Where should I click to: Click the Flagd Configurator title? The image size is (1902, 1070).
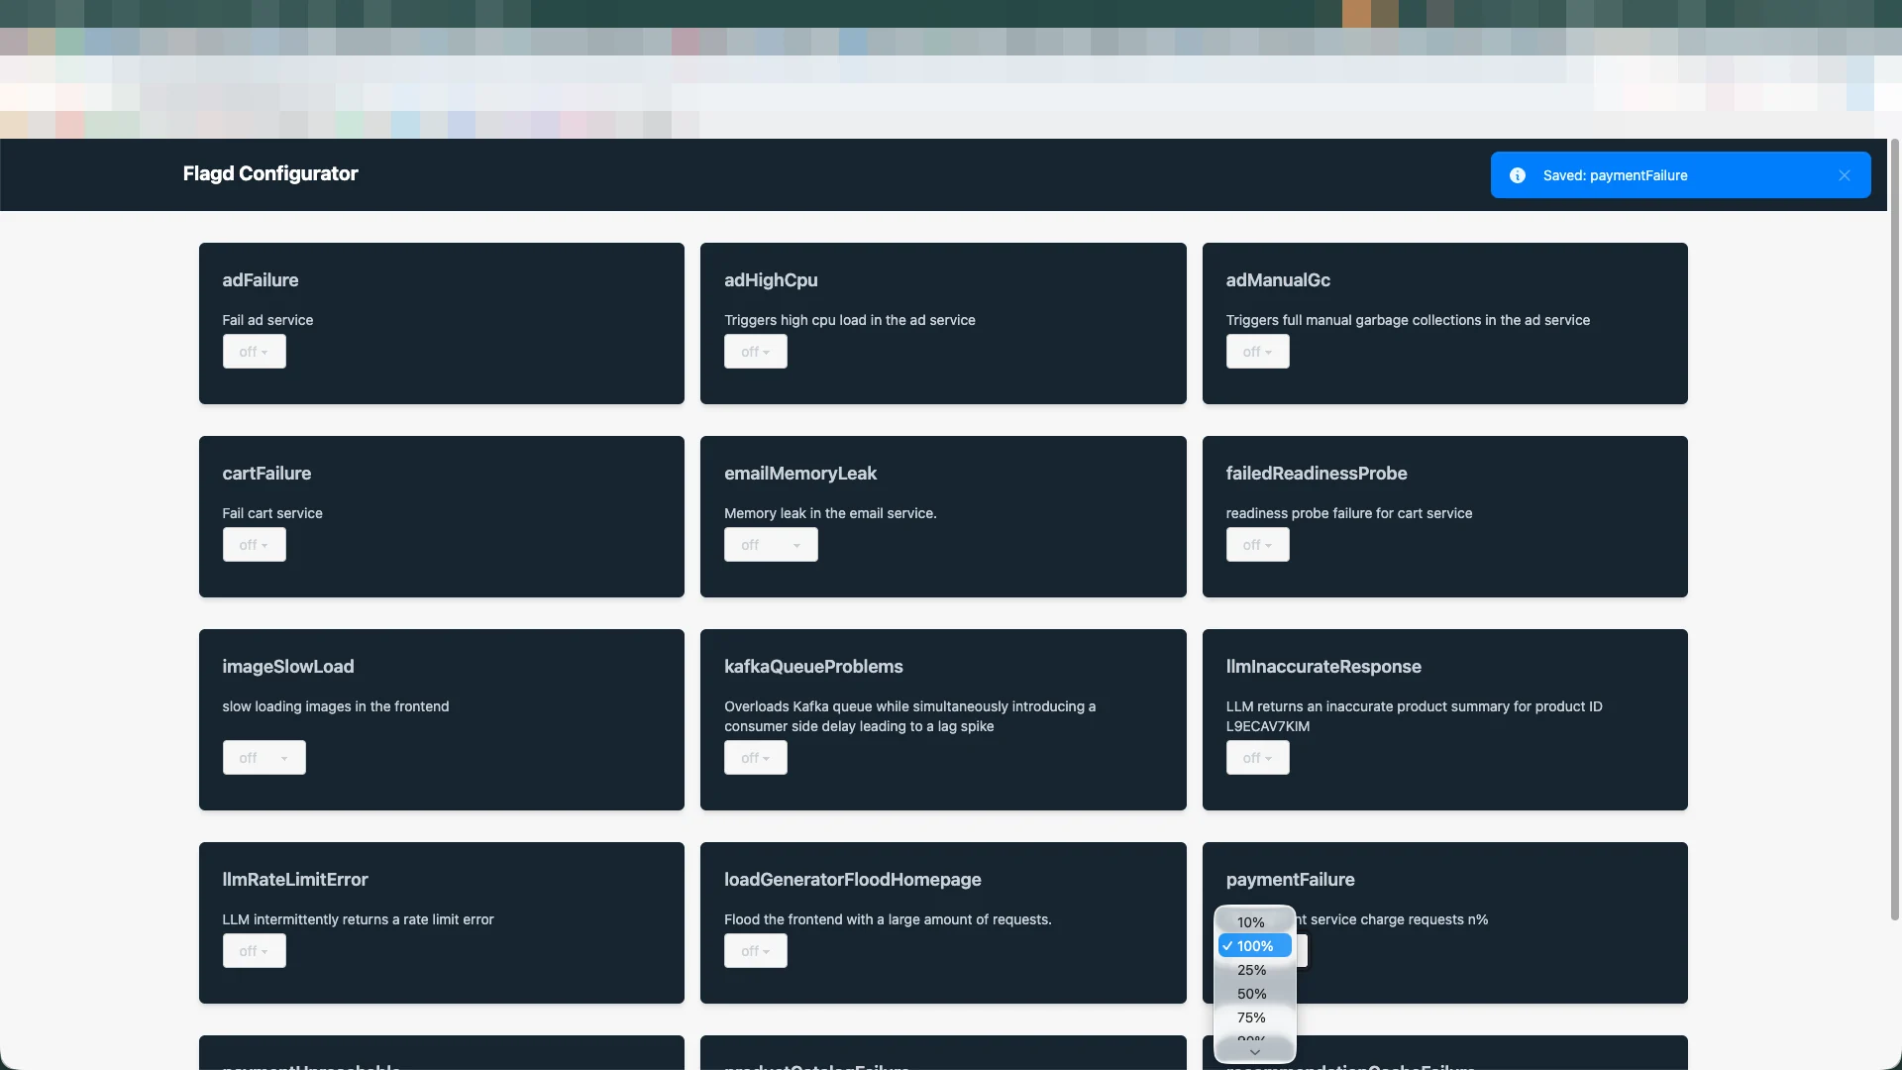(270, 173)
